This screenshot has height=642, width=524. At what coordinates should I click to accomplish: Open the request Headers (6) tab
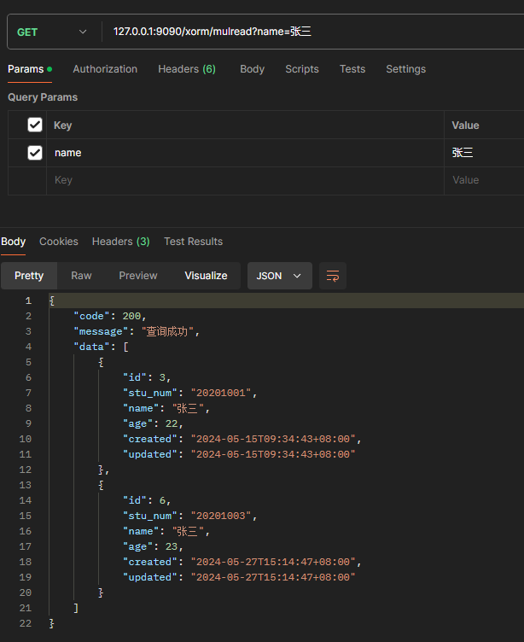point(187,69)
